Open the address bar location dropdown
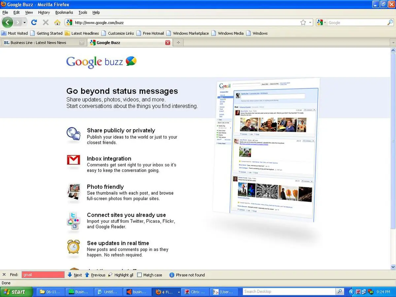 click(x=310, y=22)
